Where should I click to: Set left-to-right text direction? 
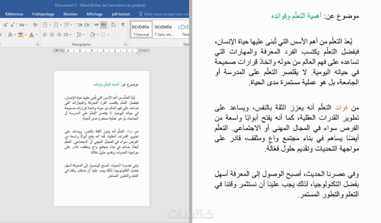pyautogui.click(x=97, y=25)
